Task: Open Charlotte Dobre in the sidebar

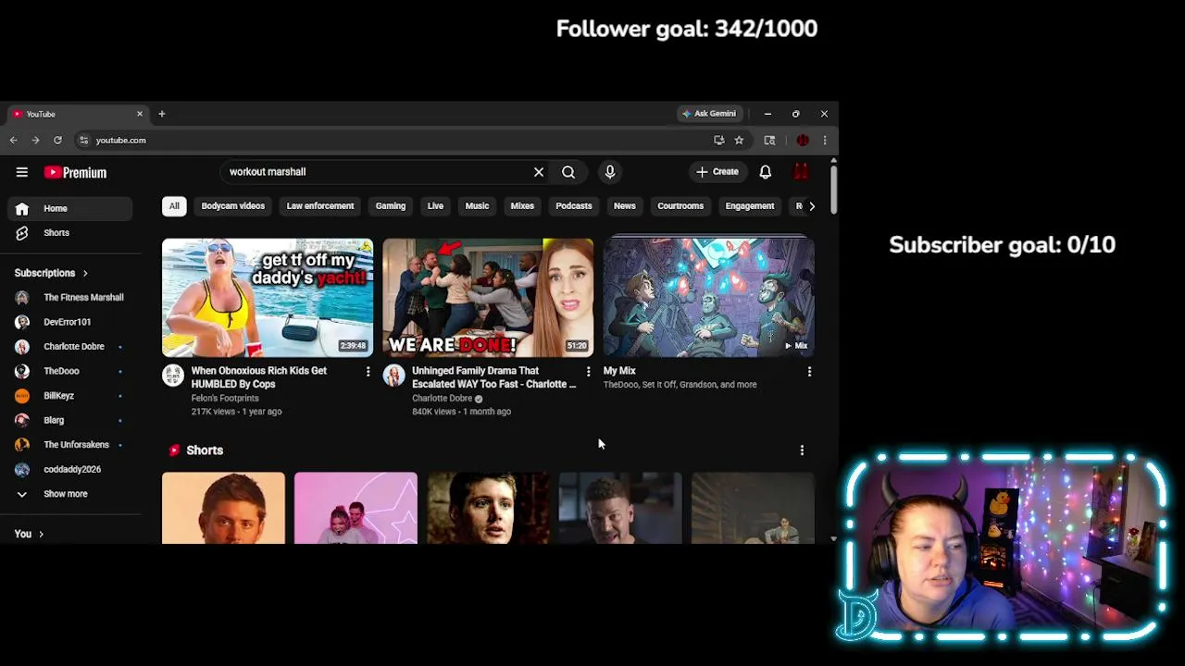Action: point(70,347)
